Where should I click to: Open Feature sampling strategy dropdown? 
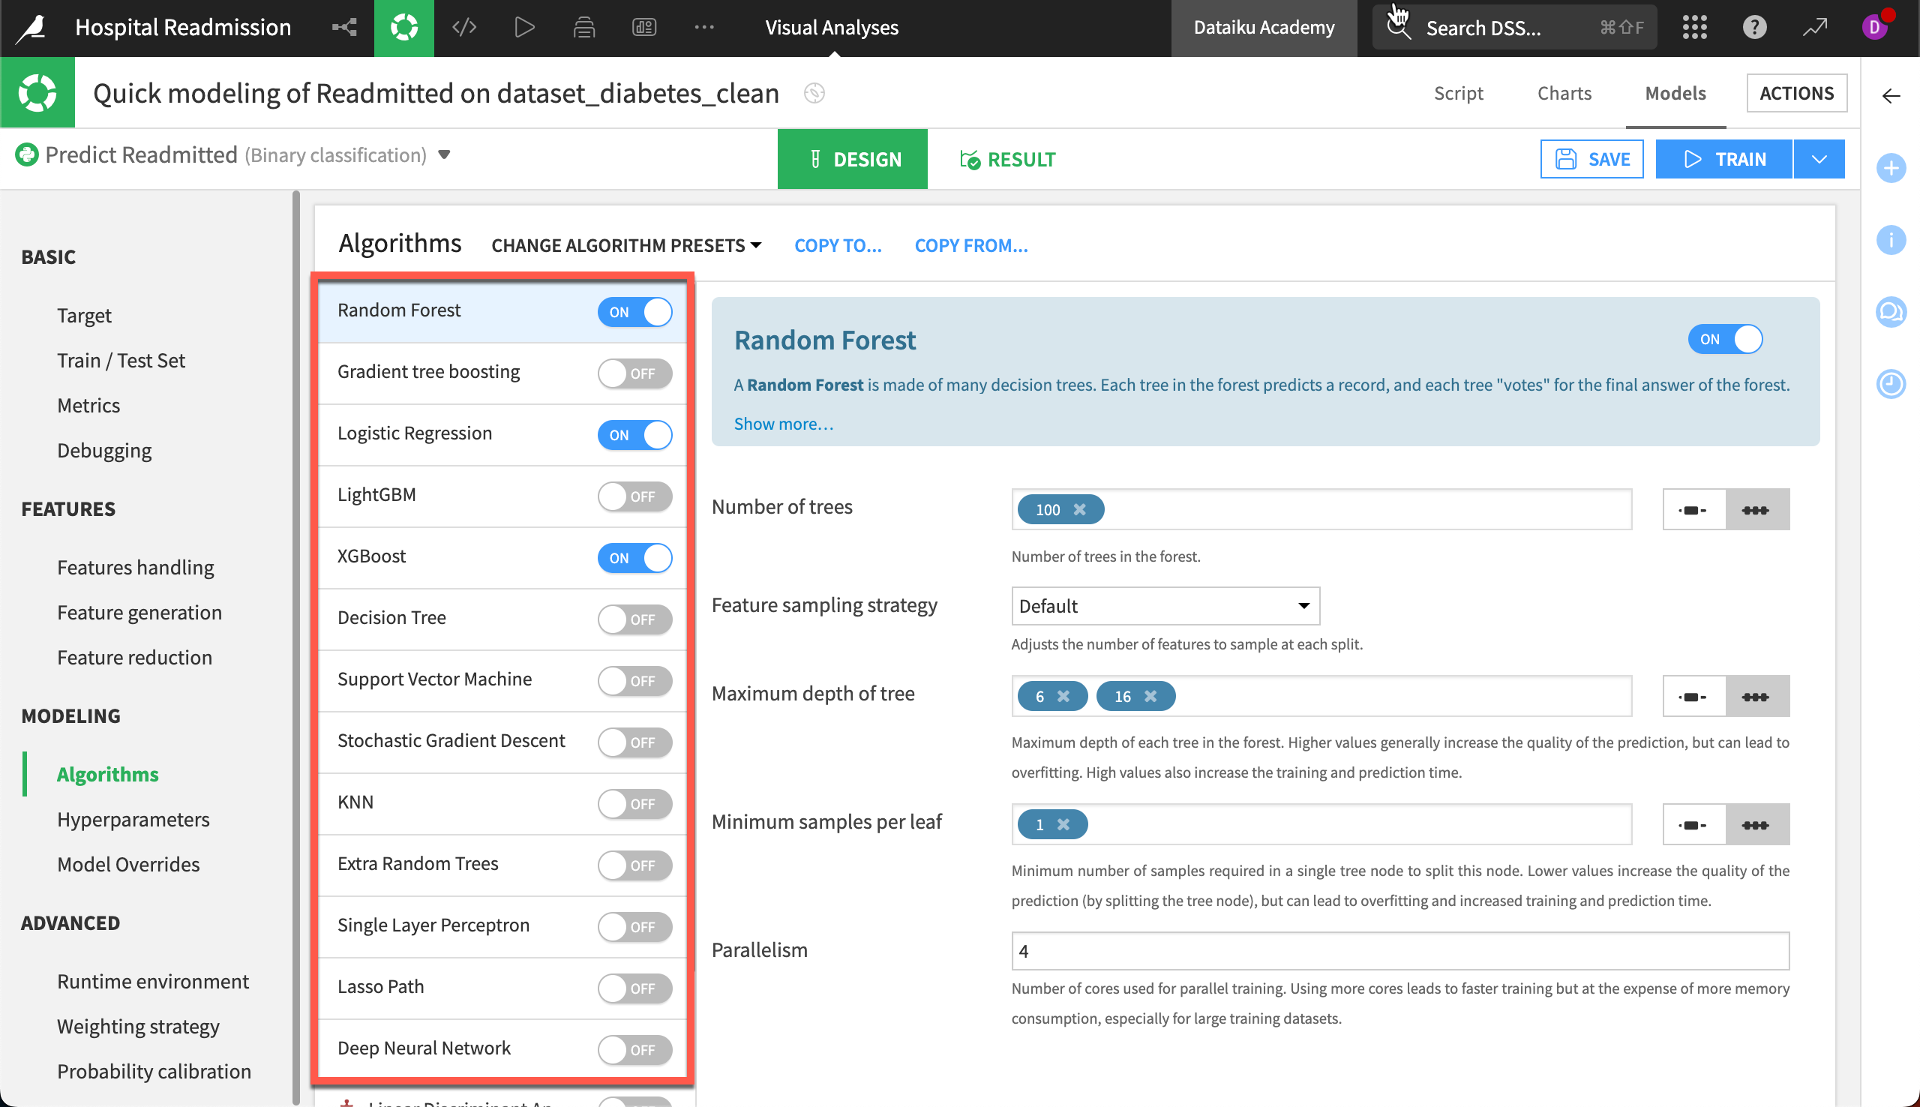click(x=1165, y=605)
